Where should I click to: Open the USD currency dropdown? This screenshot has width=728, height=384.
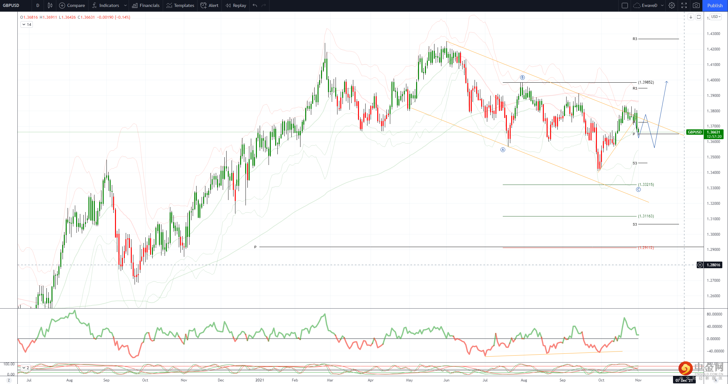716,17
